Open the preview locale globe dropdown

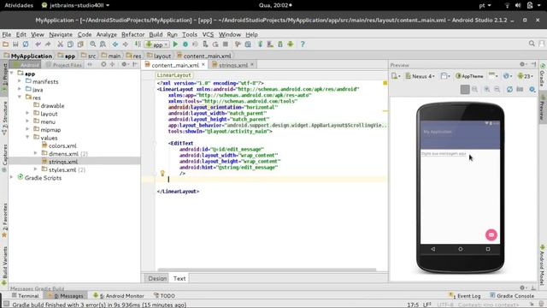[x=507, y=76]
